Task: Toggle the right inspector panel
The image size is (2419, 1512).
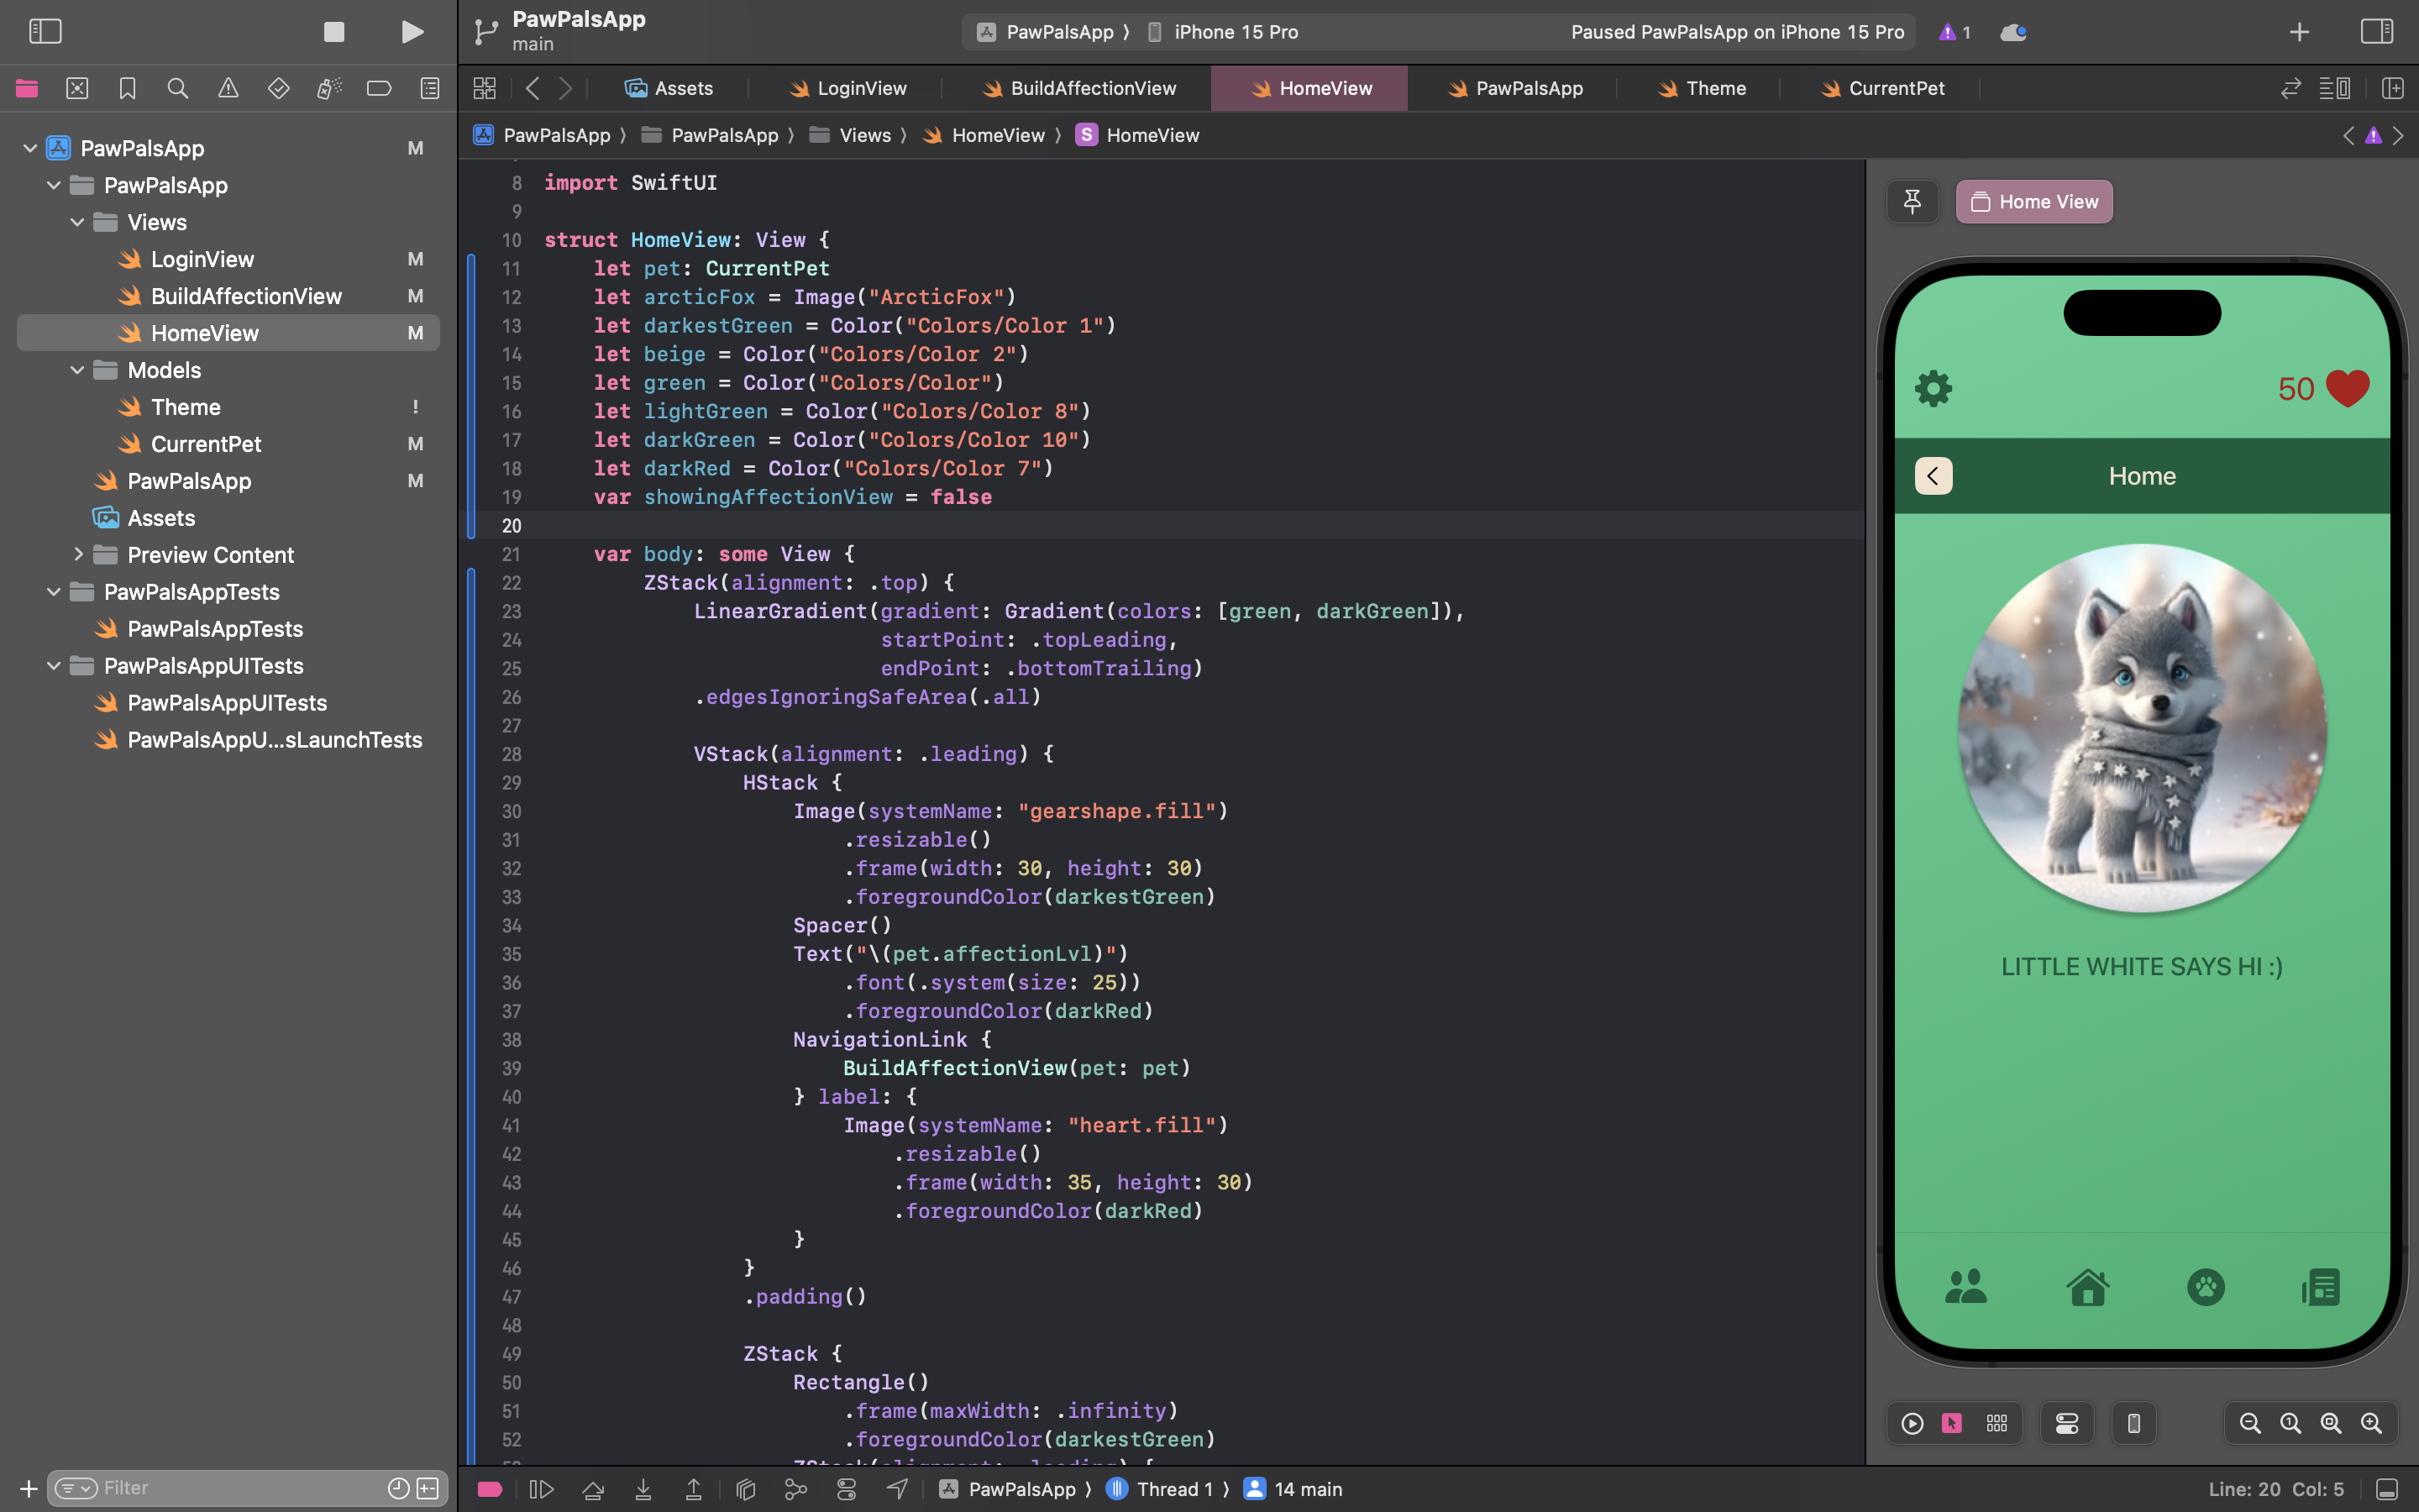Action: (x=2377, y=32)
